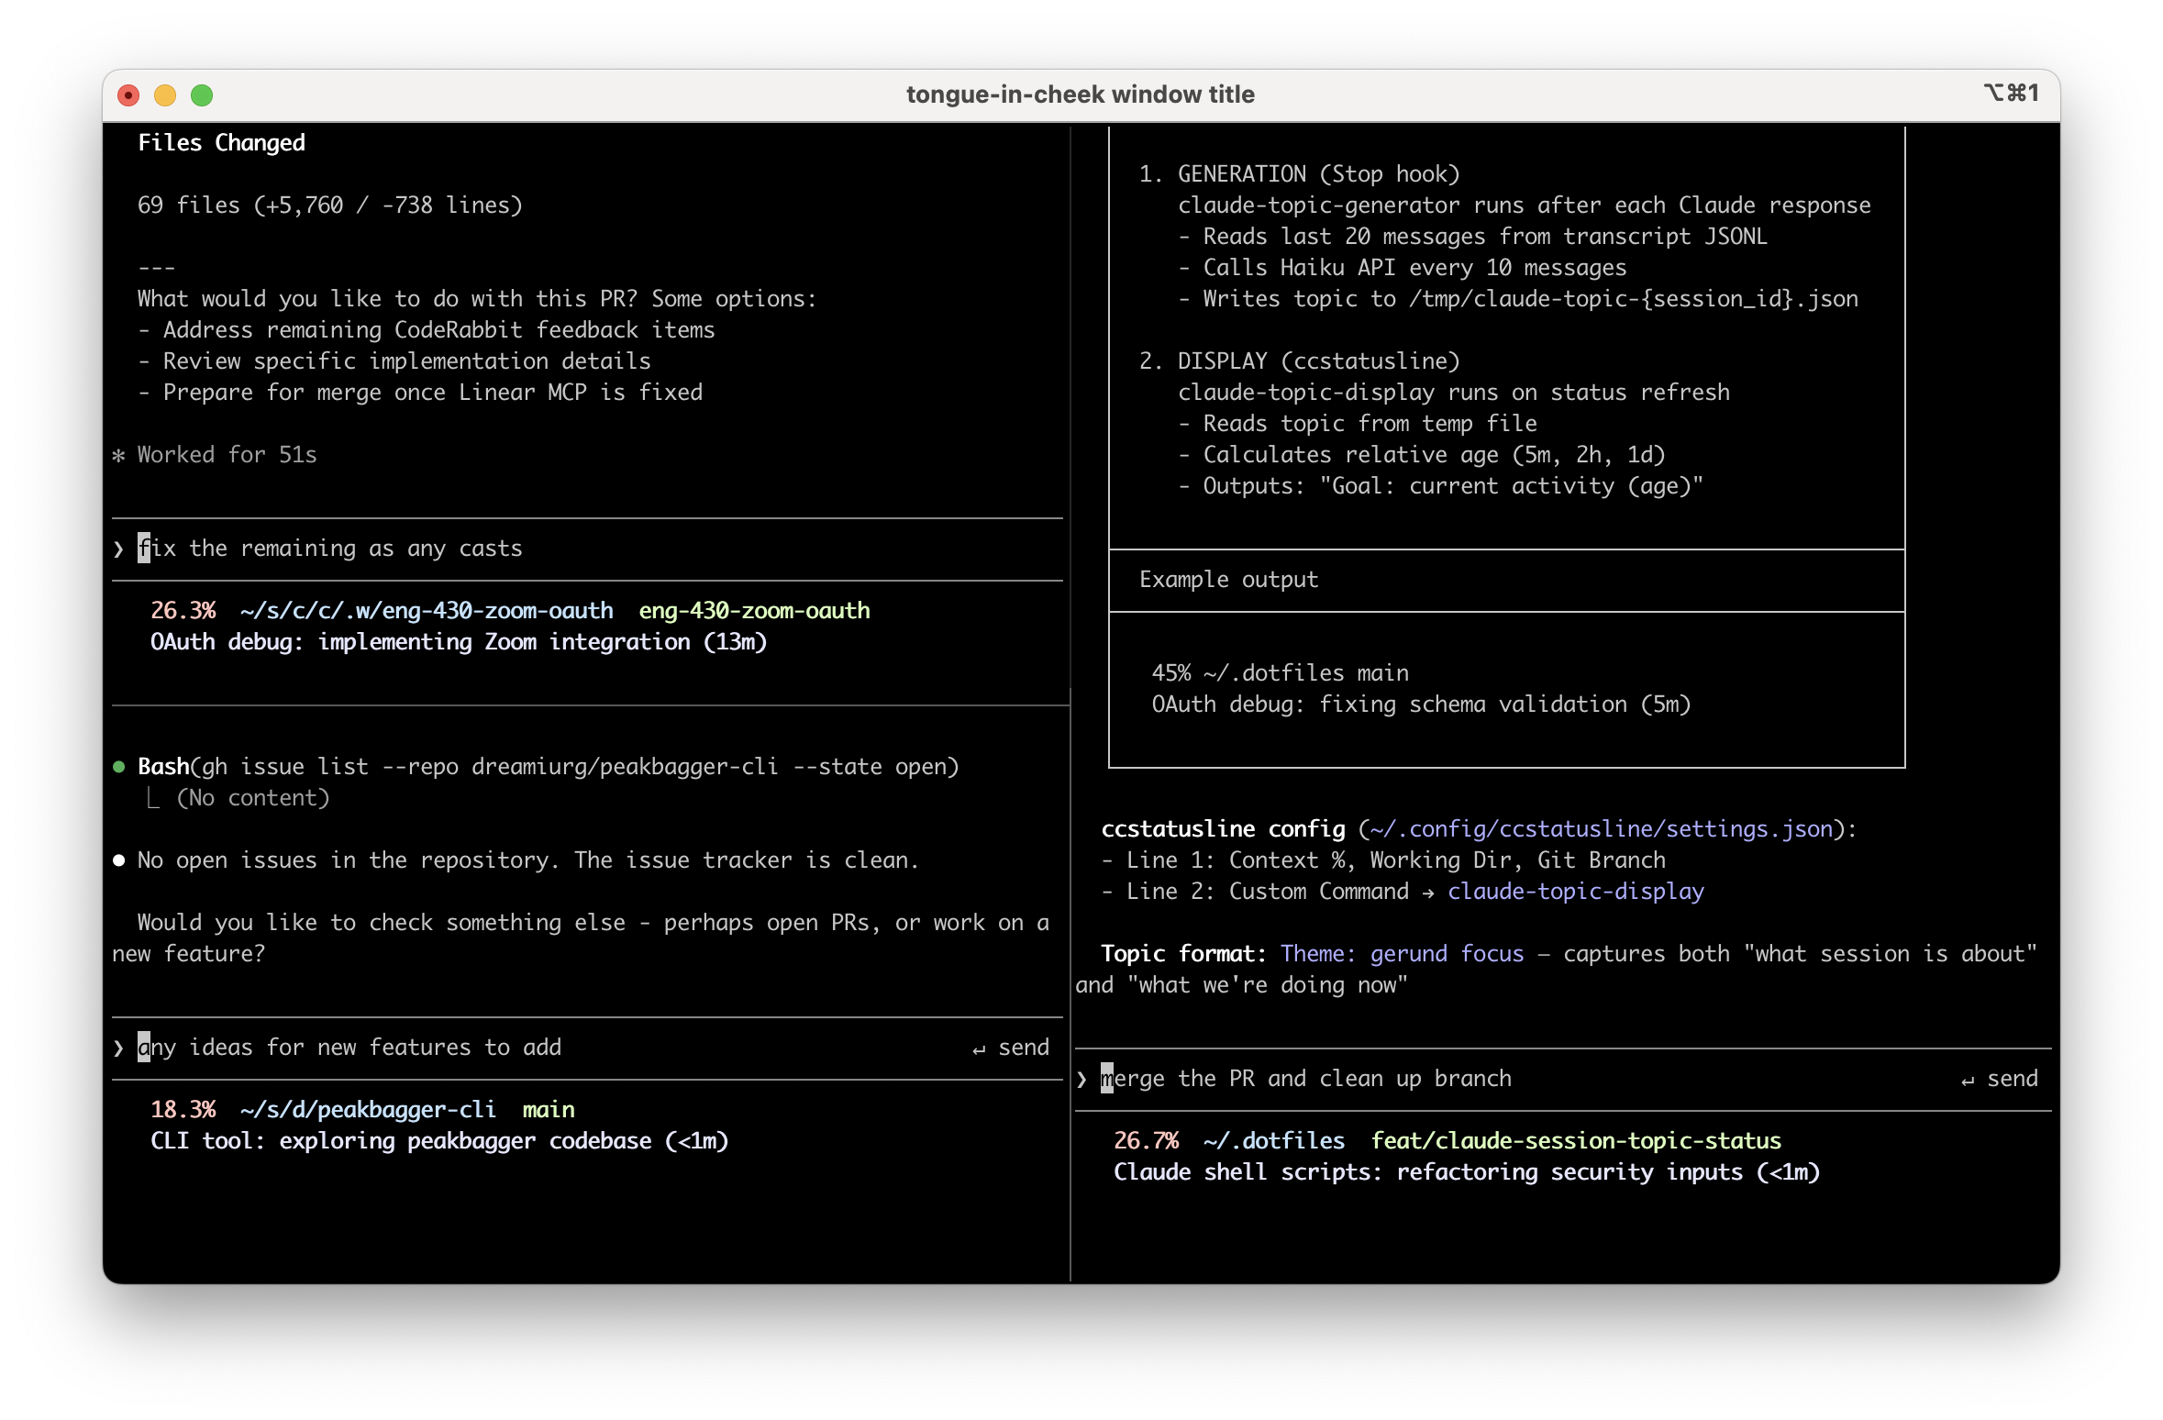Viewport: 2163px width, 1420px height.
Task: Click the 26.7% context percentage indicator
Action: pyautogui.click(x=1146, y=1141)
